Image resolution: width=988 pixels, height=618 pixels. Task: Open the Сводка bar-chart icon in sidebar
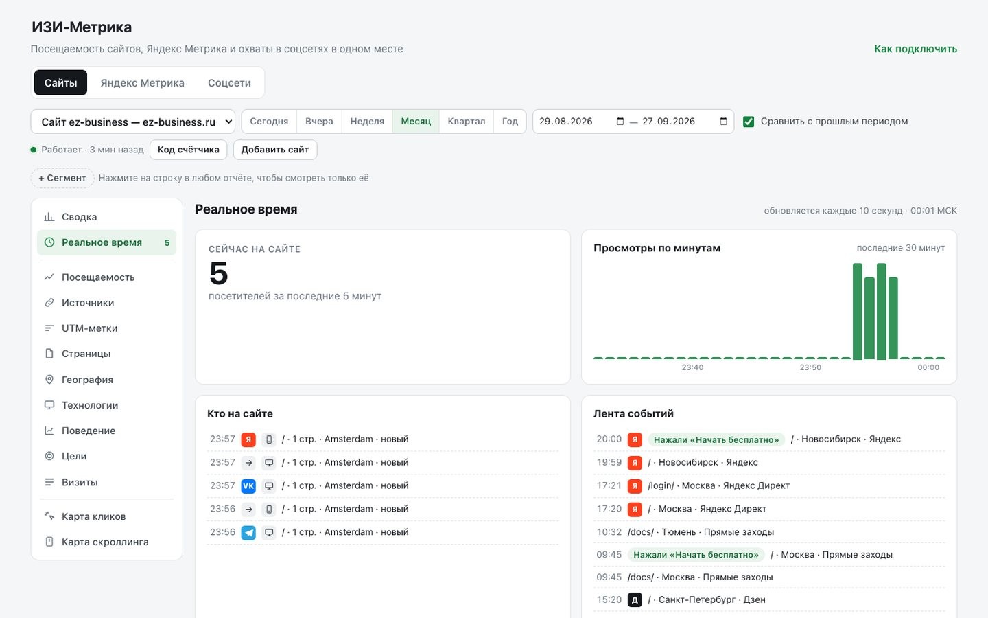point(49,217)
